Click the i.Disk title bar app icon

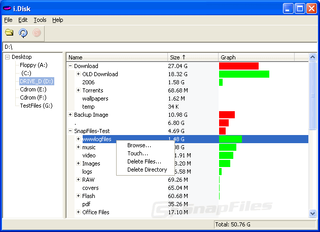[7, 8]
